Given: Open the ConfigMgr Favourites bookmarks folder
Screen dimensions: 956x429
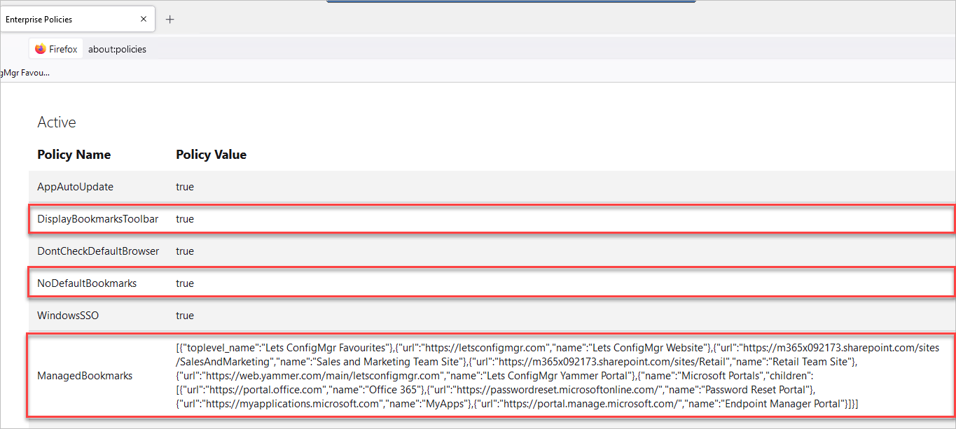Looking at the screenshot, I should [25, 72].
